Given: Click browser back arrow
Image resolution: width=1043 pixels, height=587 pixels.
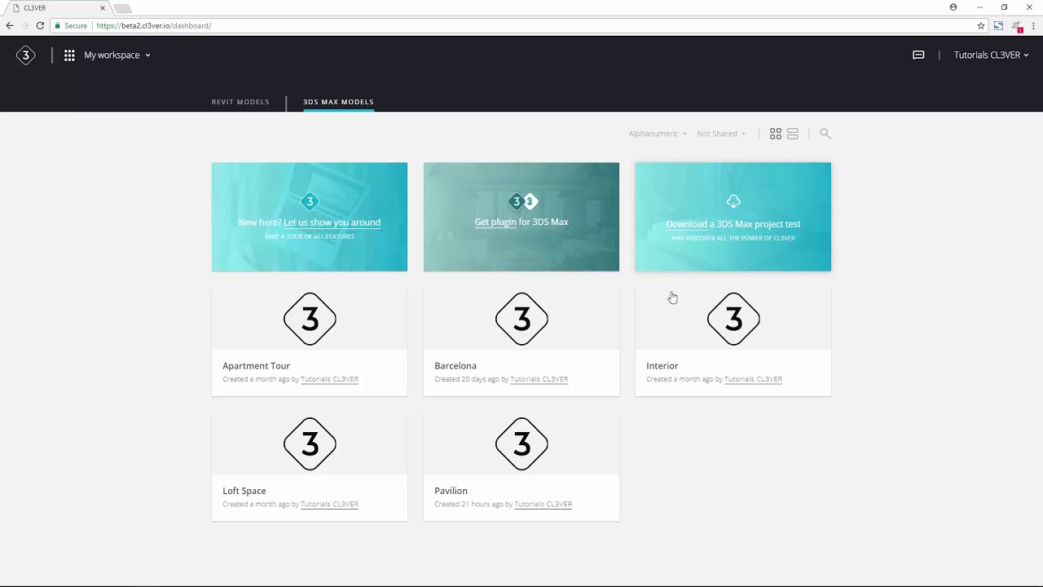Looking at the screenshot, I should (x=10, y=26).
